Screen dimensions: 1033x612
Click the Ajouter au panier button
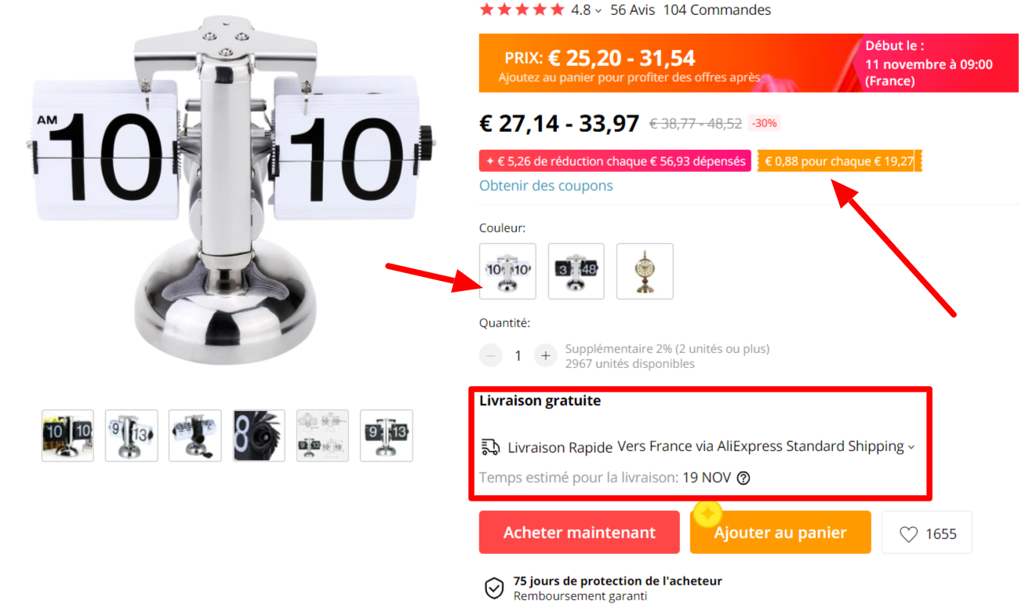780,533
